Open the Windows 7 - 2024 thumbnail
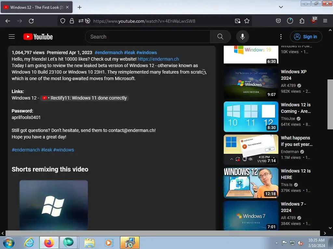This screenshot has height=249, width=333. [x=251, y=216]
